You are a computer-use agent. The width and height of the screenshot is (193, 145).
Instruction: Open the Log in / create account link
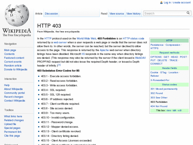[177, 3]
